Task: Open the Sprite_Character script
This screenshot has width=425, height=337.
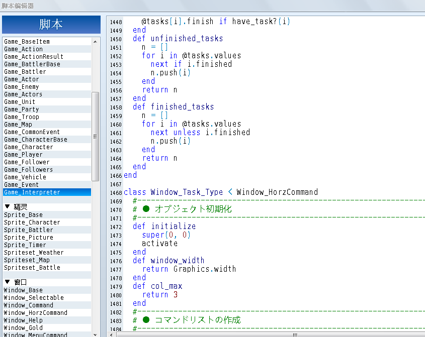Action: coord(47,222)
